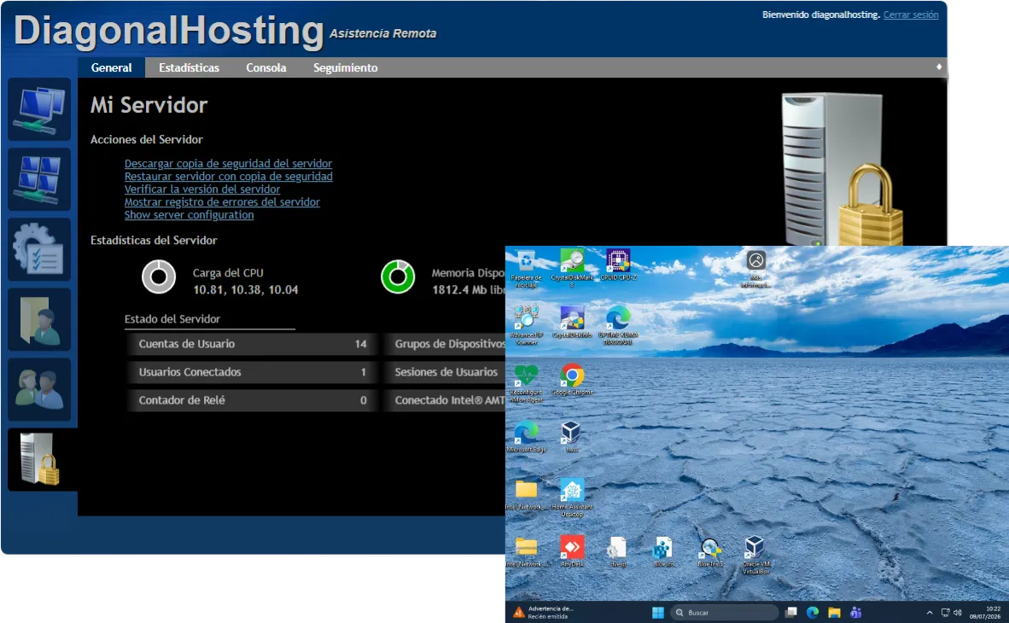This screenshot has height=623, width=1009.
Task: Open the Consola tab
Action: (x=265, y=67)
